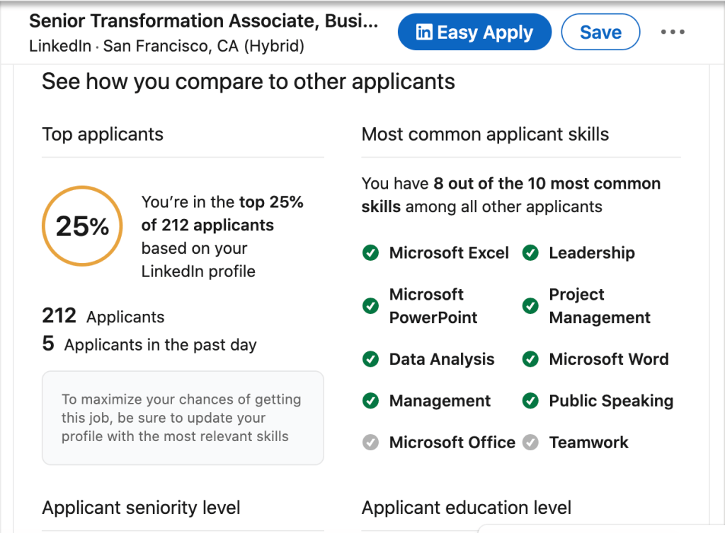This screenshot has width=725, height=533.
Task: Click the profile skills tip box
Action: coord(183,418)
